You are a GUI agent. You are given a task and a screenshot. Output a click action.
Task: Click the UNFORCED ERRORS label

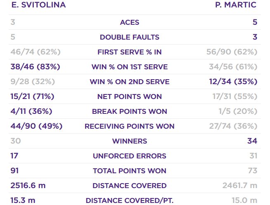point(130,156)
